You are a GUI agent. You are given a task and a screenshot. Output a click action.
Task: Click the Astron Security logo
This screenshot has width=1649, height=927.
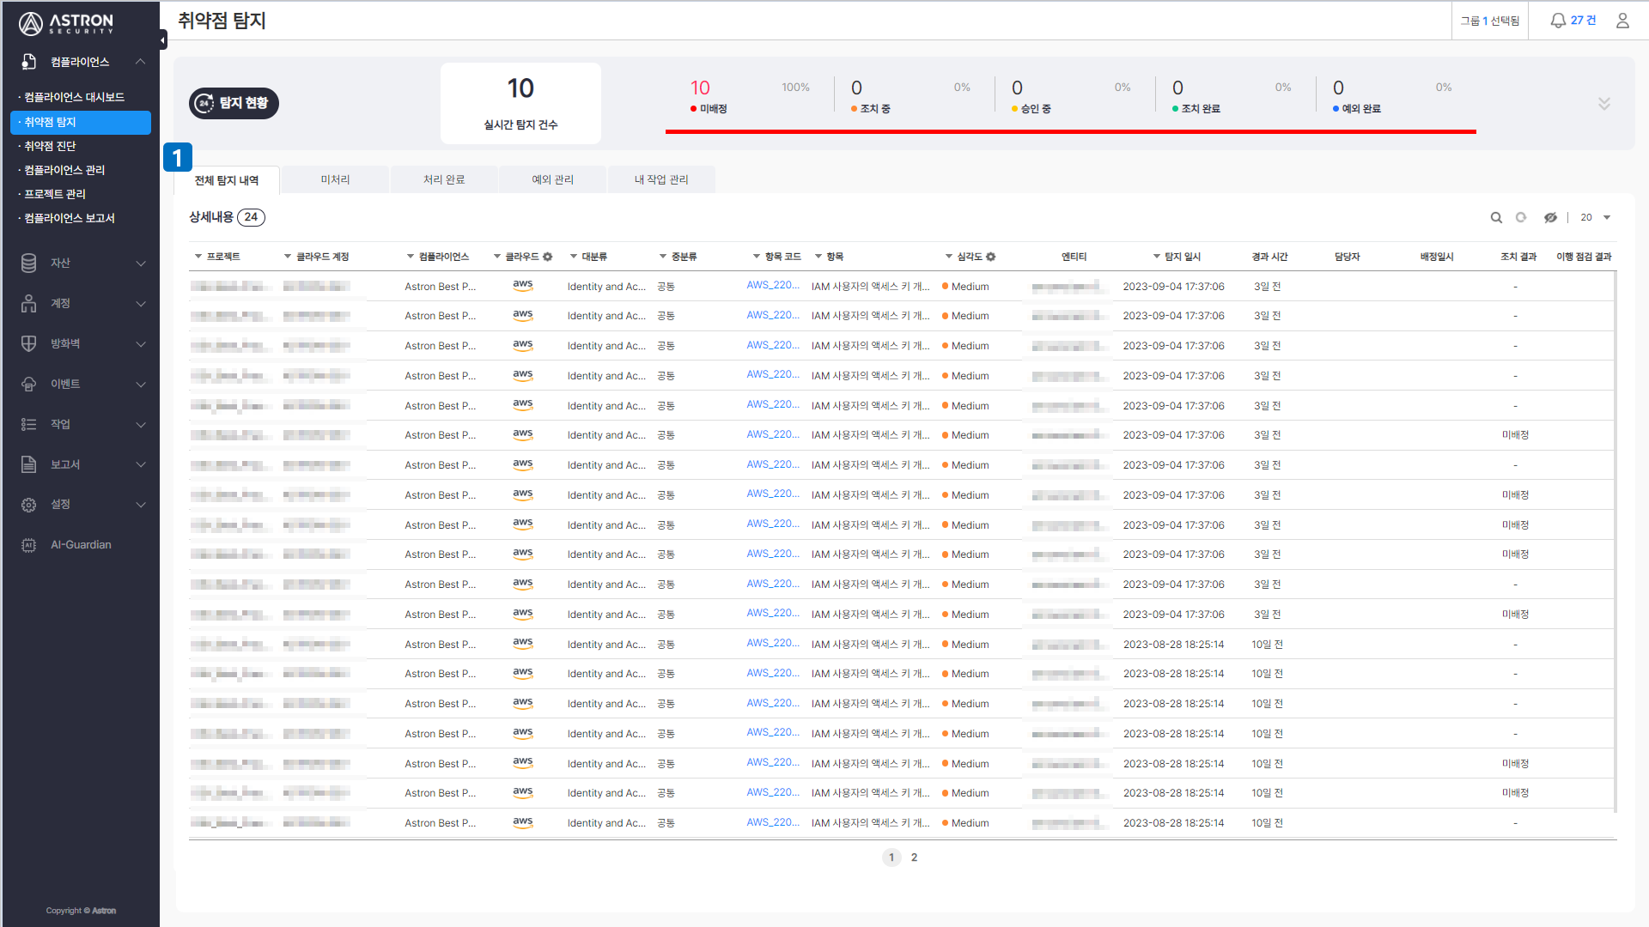[66, 23]
